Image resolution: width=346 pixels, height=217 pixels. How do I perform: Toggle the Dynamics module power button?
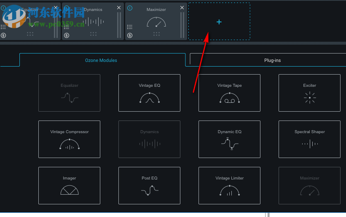(x=67, y=8)
